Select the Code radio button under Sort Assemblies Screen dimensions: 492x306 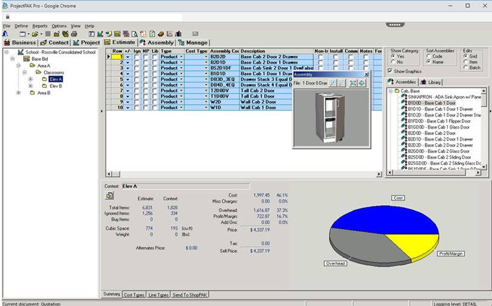click(x=429, y=56)
